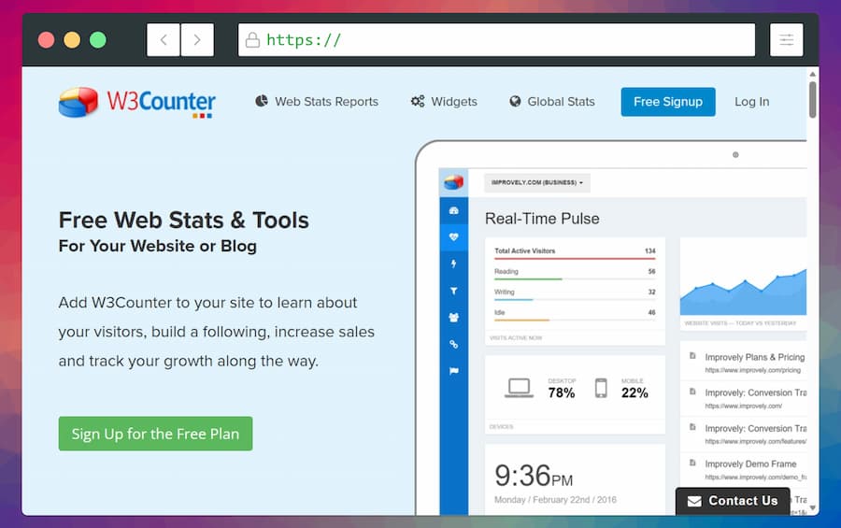The image size is (841, 528).
Task: Select the dashboard gauge sidebar icon
Action: pos(454,210)
